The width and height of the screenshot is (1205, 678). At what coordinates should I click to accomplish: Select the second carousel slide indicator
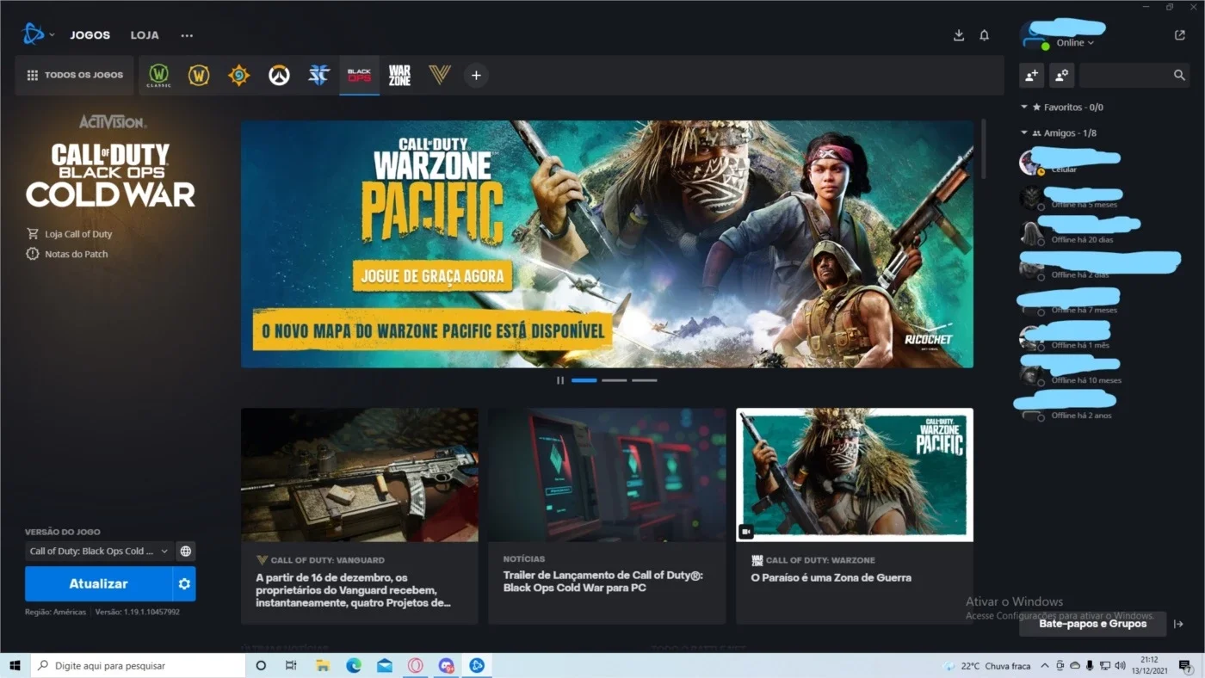point(614,379)
